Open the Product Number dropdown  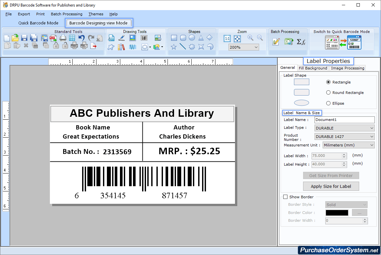click(x=344, y=137)
